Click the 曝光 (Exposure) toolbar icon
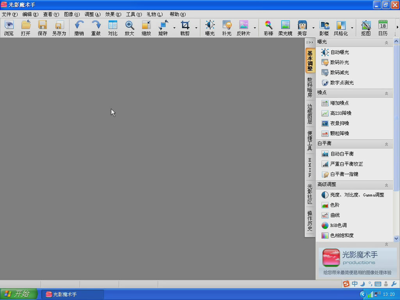 [x=210, y=28]
